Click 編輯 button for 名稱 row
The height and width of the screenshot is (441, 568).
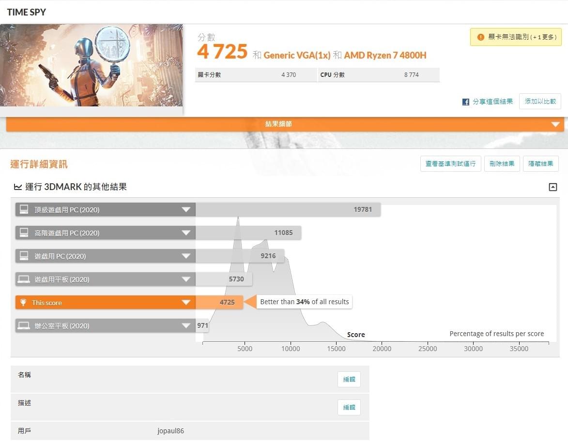click(349, 379)
